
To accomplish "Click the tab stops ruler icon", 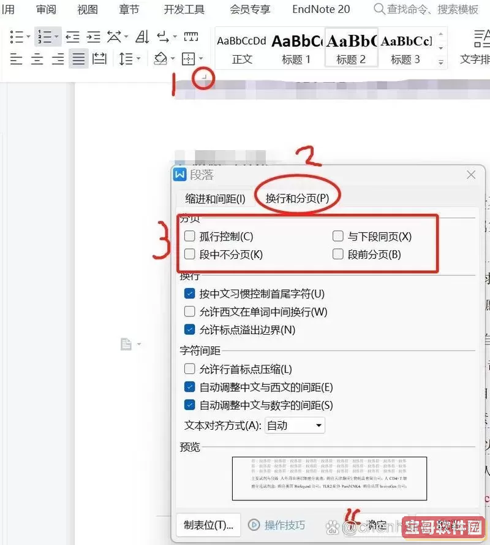I will click(x=191, y=37).
